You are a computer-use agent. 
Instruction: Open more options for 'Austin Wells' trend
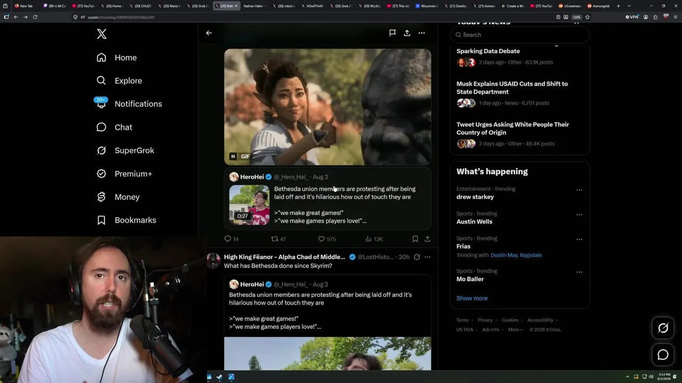[579, 215]
